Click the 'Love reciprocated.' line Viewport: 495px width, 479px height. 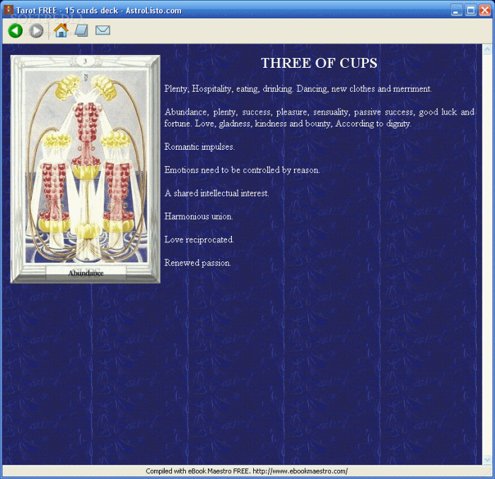tap(199, 239)
